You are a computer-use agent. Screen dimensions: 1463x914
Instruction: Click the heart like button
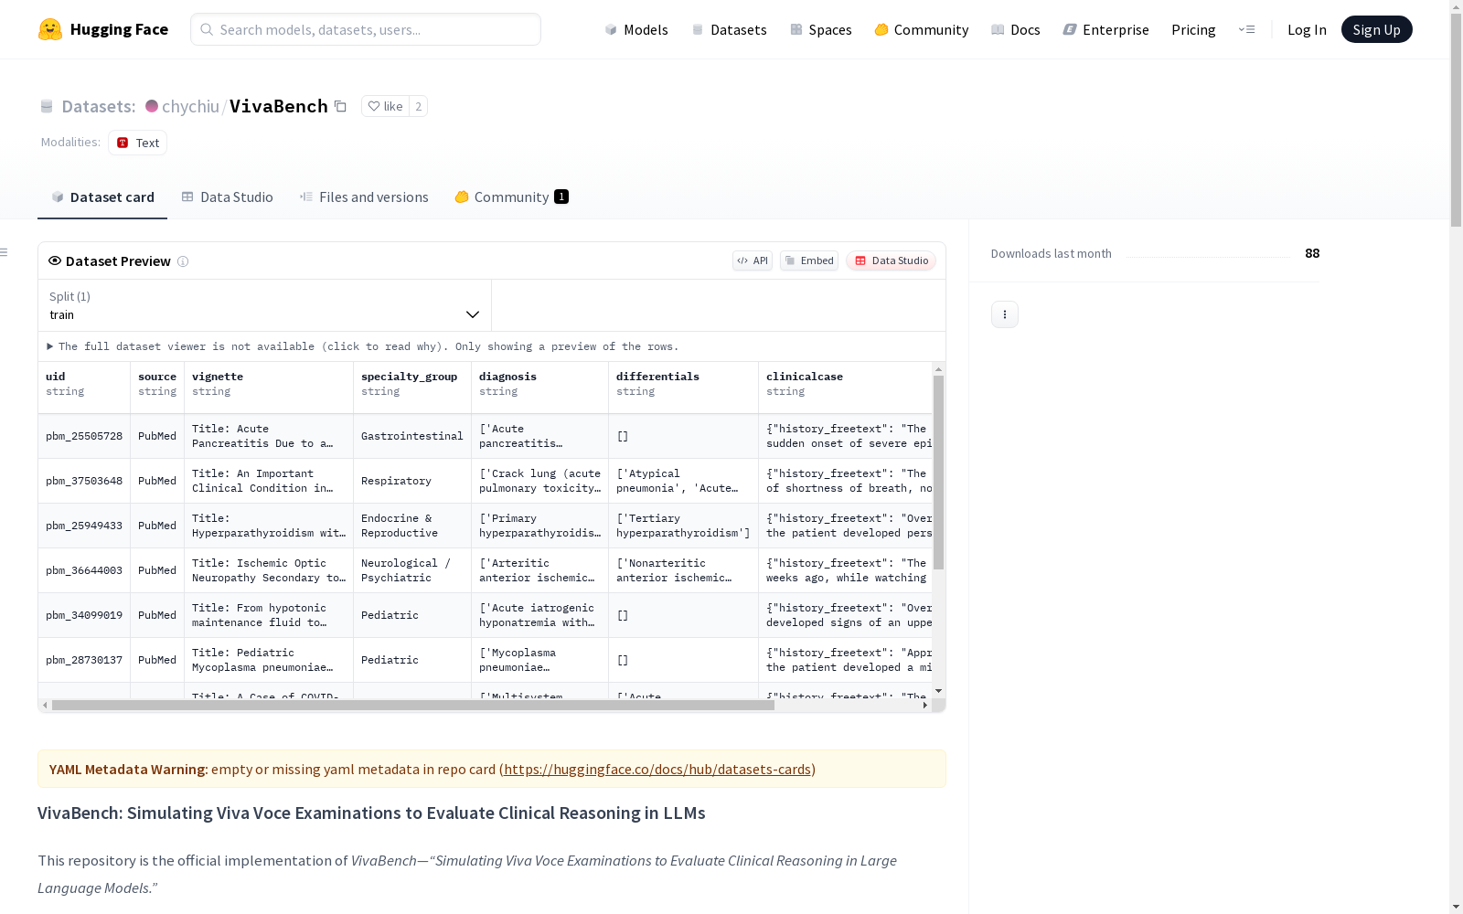pos(385,107)
